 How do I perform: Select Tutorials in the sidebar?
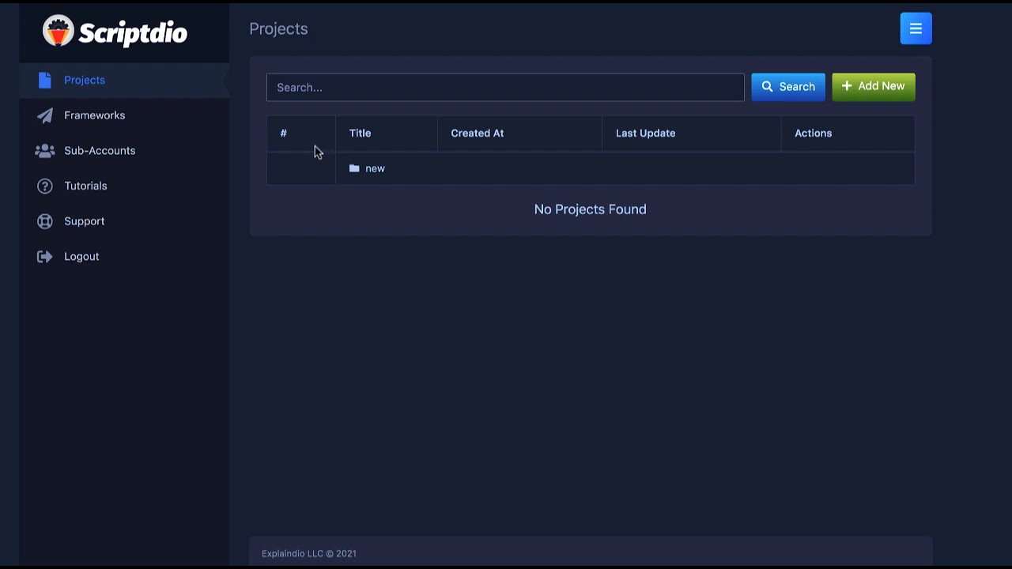124,186
